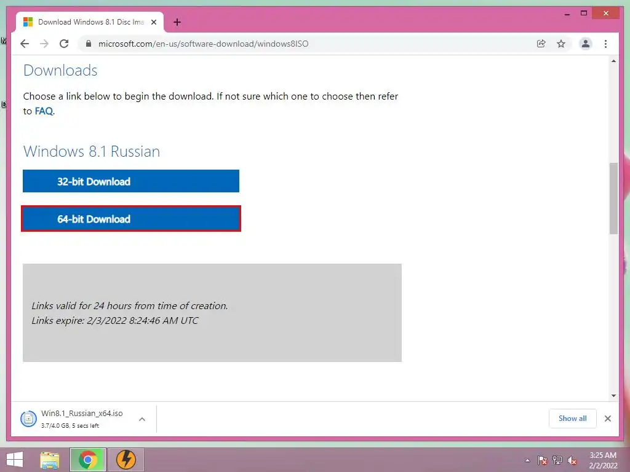Open Action Center flag icon
Image resolution: width=630 pixels, height=472 pixels.
click(543, 460)
